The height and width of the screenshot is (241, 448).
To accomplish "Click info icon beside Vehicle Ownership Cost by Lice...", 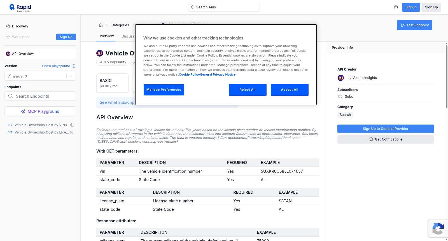I will click(72, 132).
